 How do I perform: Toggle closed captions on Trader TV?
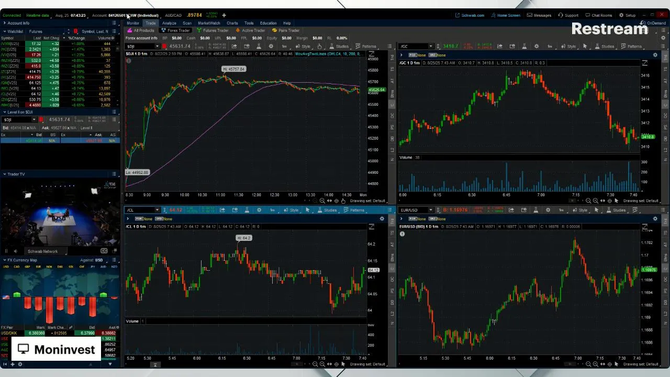[104, 251]
